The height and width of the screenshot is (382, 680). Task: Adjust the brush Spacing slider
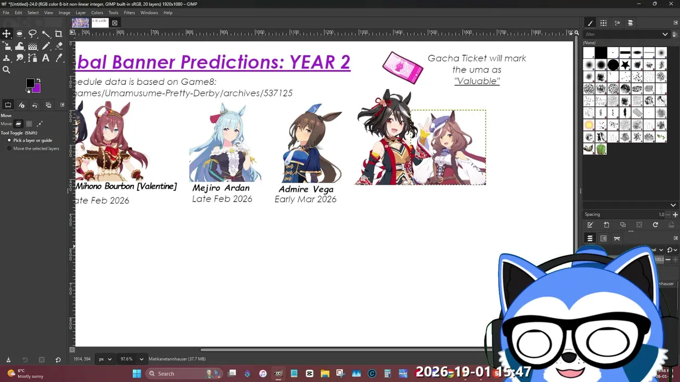(x=625, y=214)
